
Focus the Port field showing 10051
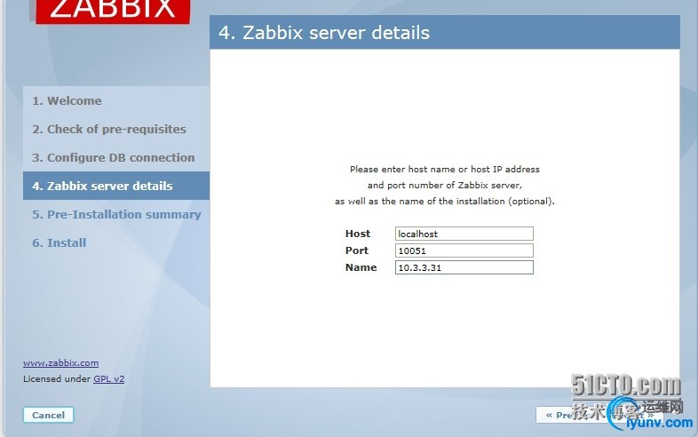[464, 250]
